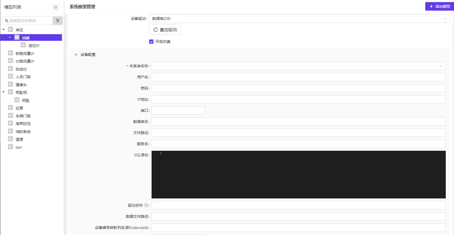Click the M icon of test model
Screen dimensions: 454x235
11,147
